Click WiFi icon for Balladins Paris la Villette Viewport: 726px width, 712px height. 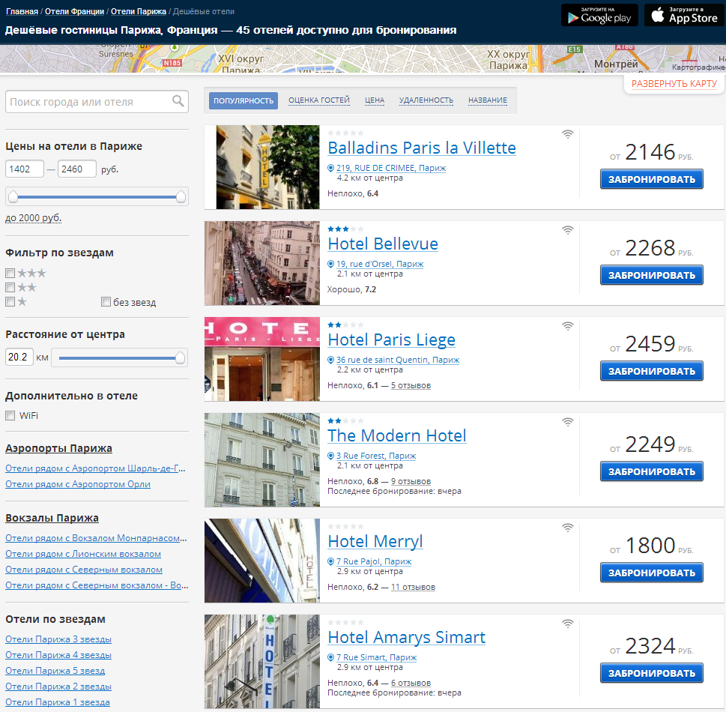point(568,134)
